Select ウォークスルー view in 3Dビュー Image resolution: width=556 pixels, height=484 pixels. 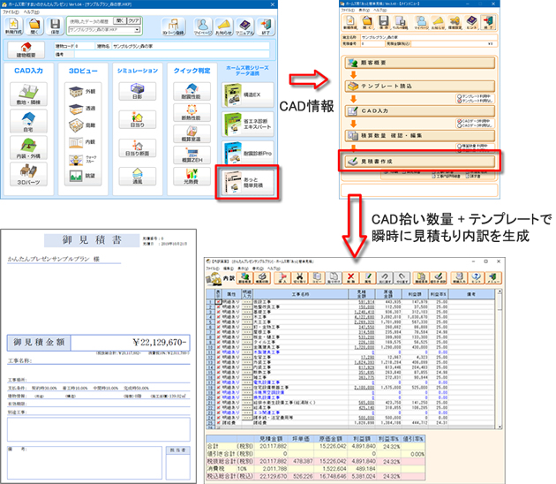pos(83,159)
